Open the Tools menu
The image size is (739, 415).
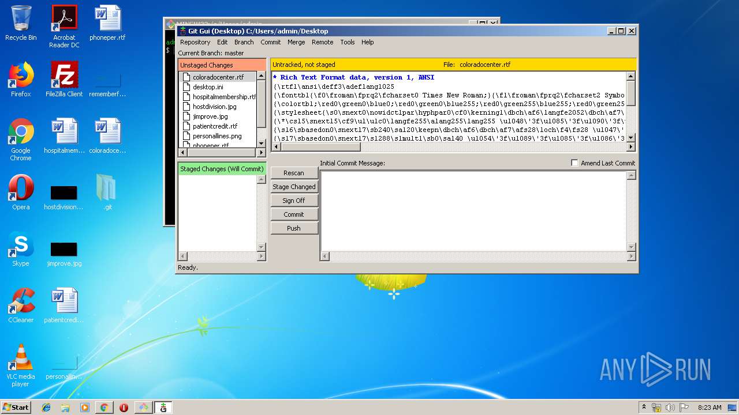coord(348,42)
